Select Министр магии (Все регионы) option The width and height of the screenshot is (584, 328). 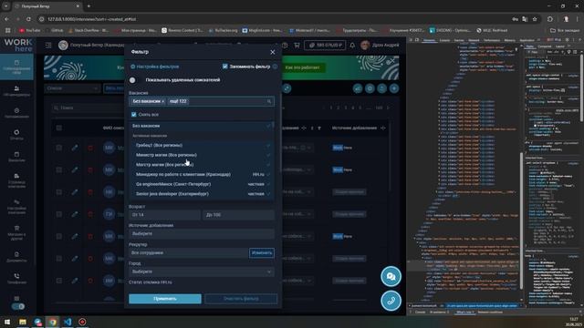point(201,155)
